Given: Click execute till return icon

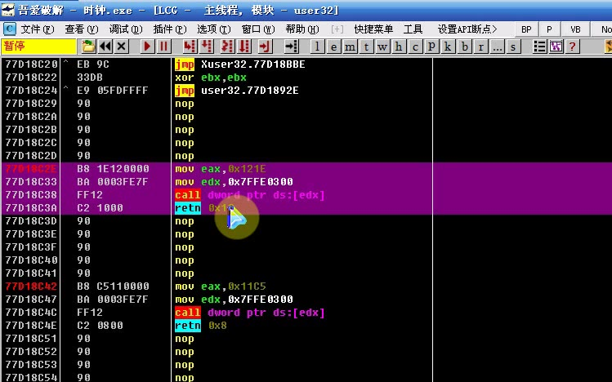Looking at the screenshot, I should 265,46.
